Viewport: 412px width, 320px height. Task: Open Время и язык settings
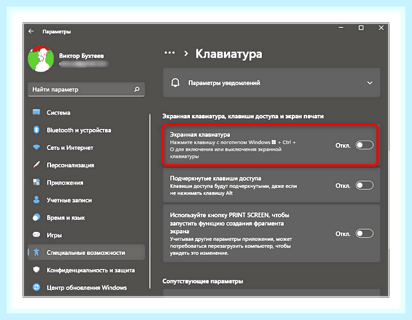pyautogui.click(x=66, y=218)
